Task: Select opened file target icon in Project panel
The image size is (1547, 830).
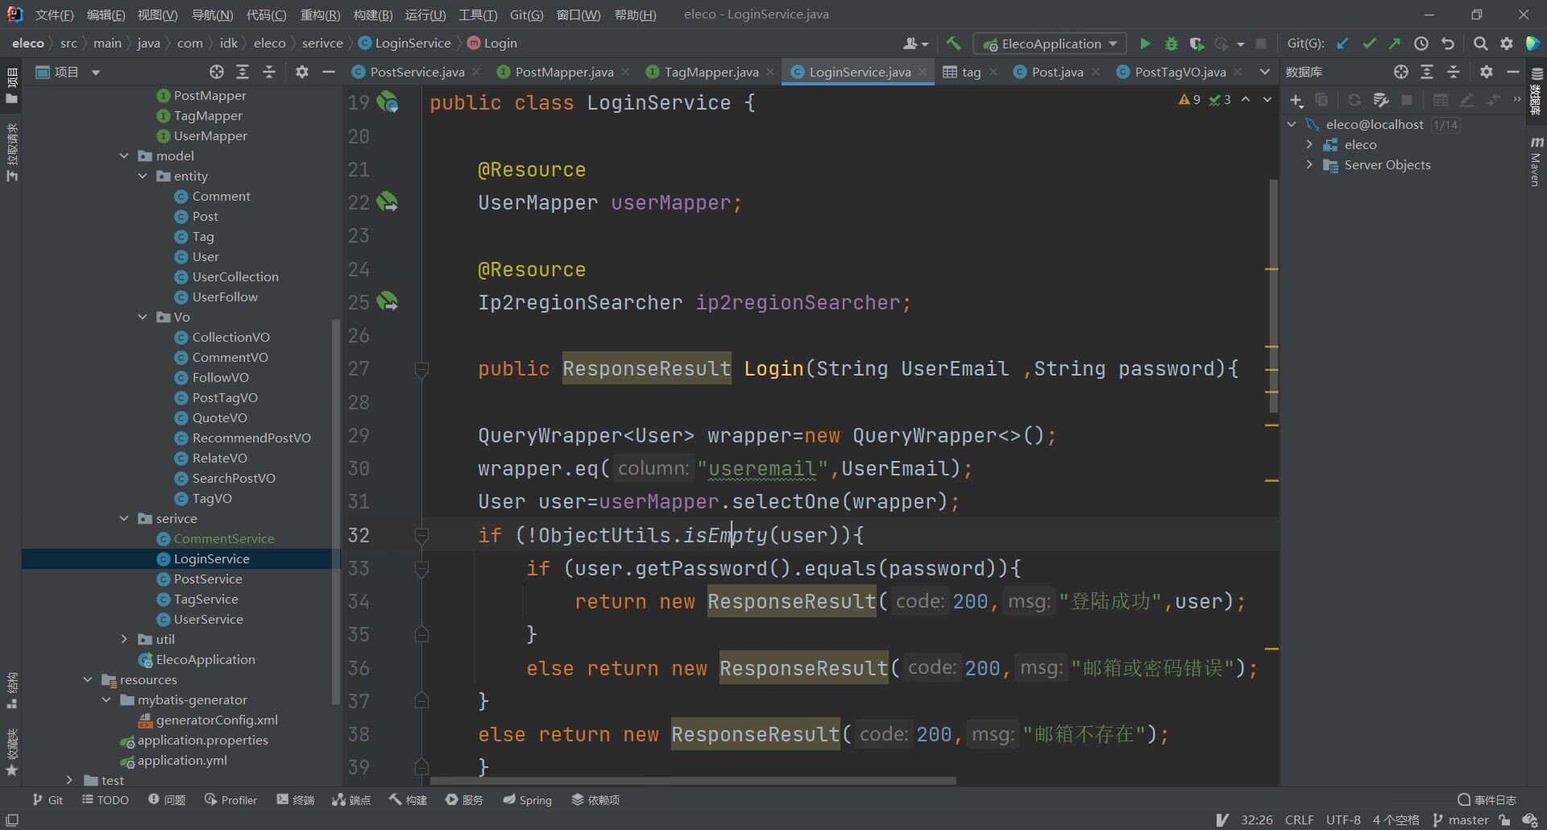Action: click(x=217, y=72)
